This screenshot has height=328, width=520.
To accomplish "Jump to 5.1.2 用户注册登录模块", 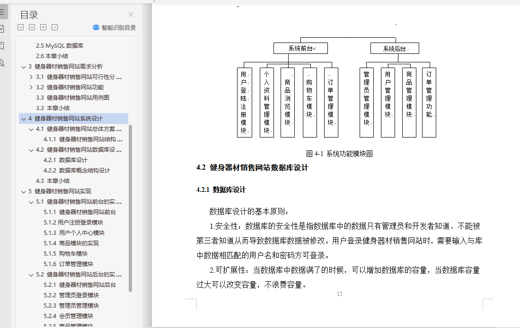I will pos(73,222).
